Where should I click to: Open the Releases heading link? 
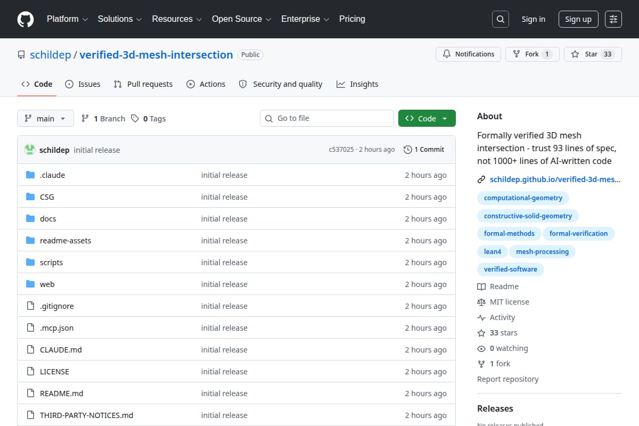coord(495,409)
